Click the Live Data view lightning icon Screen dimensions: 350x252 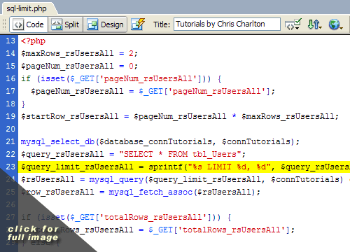[138, 24]
